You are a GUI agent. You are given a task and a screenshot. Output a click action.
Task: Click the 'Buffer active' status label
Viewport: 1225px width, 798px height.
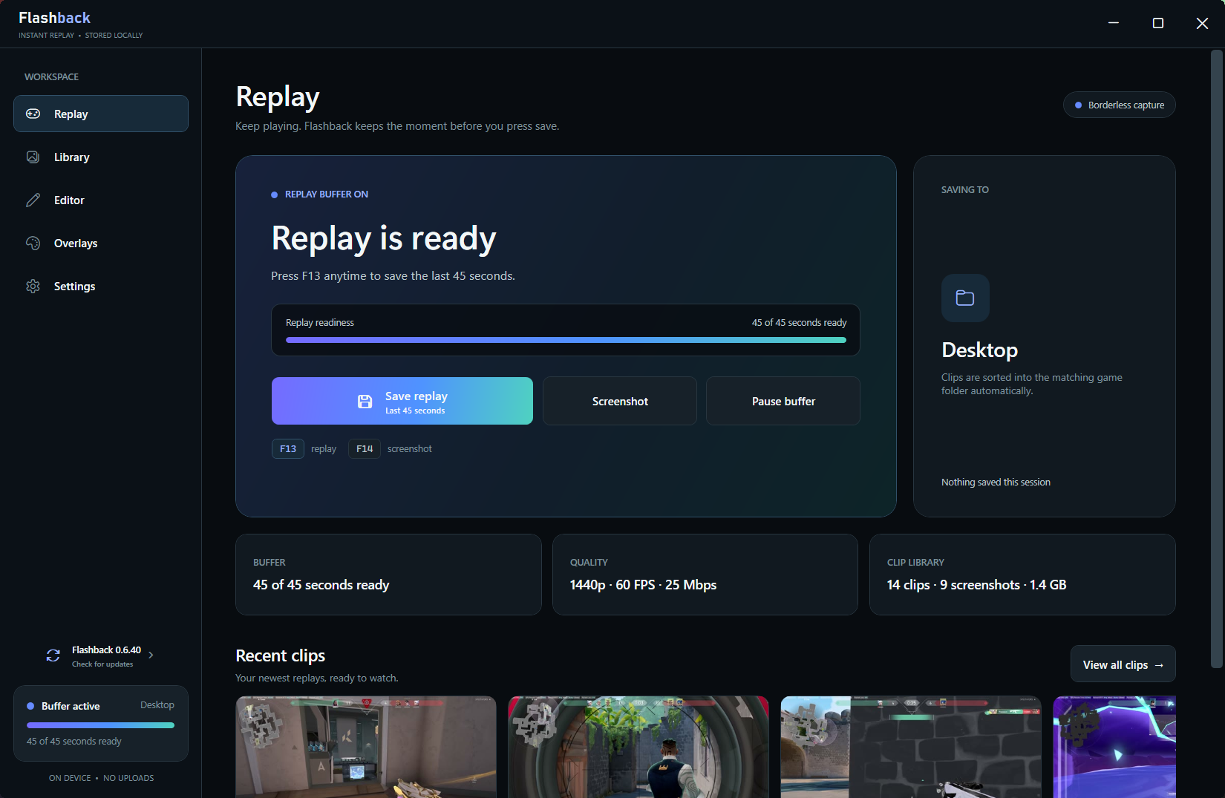(x=71, y=706)
